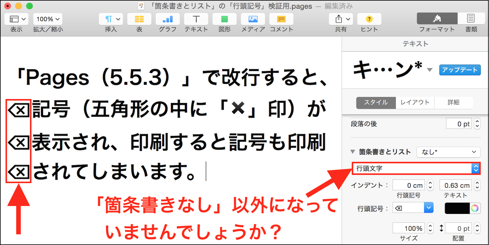Click the bullet 配置 0 pt field
Image resolution: width=489 pixels, height=245 pixels.
pyautogui.click(x=459, y=228)
